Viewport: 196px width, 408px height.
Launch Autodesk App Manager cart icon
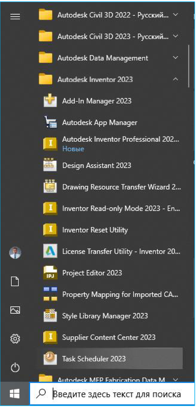click(x=50, y=122)
